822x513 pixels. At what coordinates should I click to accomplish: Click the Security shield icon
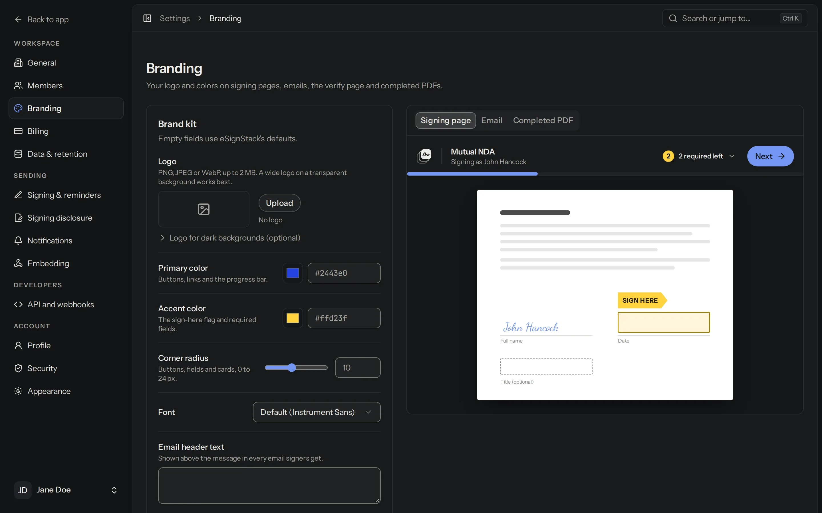[x=18, y=368]
